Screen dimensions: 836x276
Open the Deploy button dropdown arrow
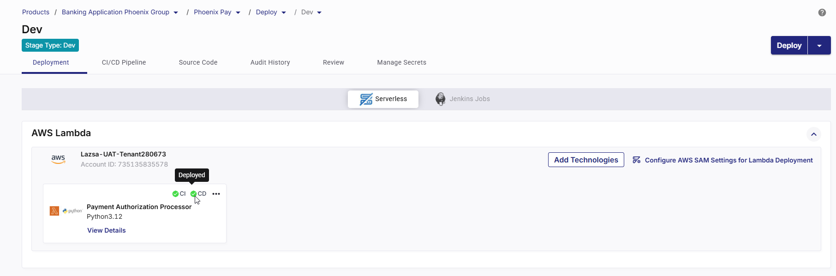(x=819, y=46)
